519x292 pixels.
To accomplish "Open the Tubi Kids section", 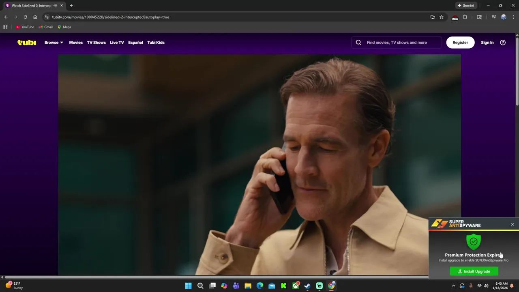I will click(156, 43).
